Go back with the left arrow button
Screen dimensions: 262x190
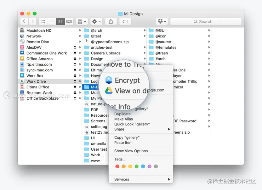click(24, 21)
